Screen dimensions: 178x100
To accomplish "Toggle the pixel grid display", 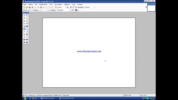I will point(71,7).
